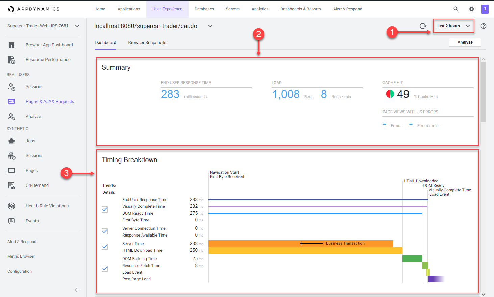Screen dimensions: 494x297
Task: Open the Databases menu
Action: click(204, 9)
